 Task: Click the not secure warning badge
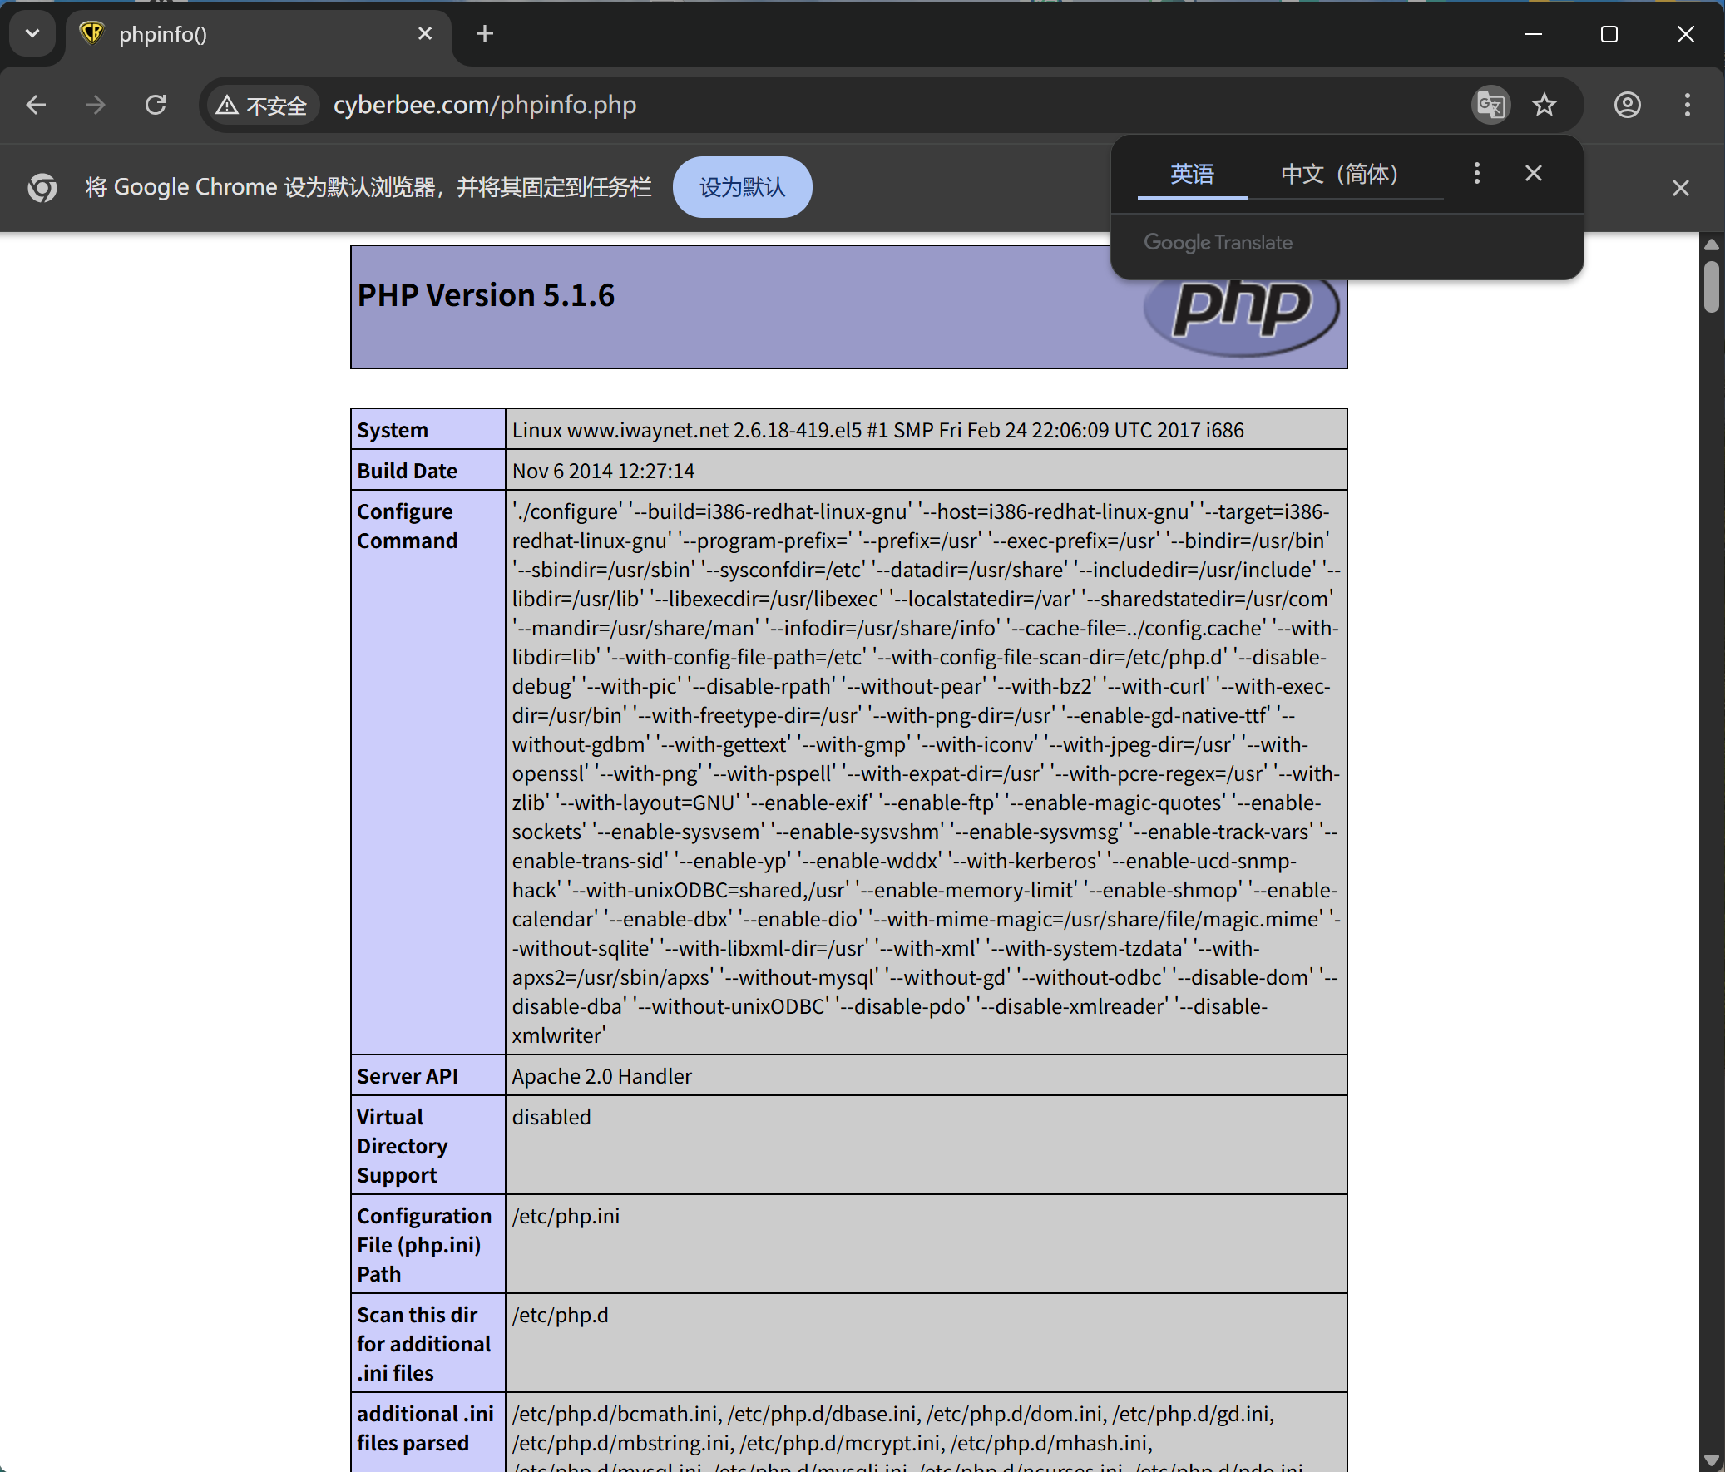point(262,106)
